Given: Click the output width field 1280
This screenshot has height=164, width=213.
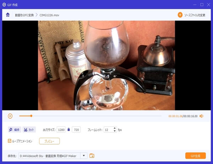Looking at the screenshot, I should [x=61, y=130].
